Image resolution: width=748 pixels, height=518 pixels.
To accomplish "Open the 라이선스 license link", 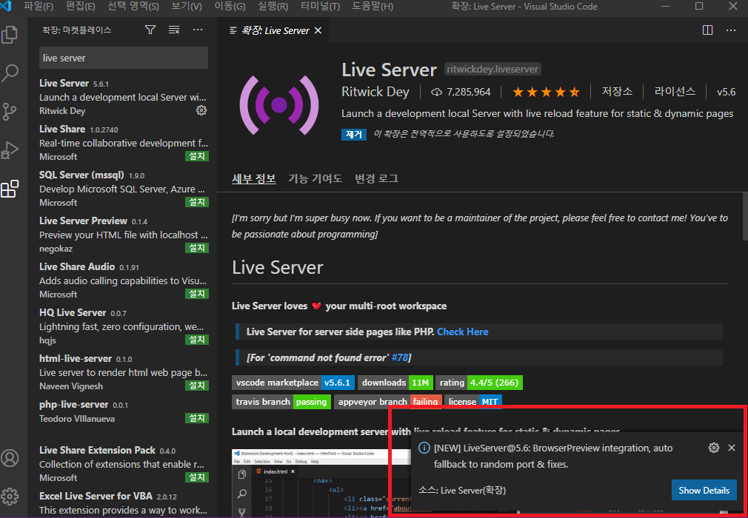I will pos(675,92).
